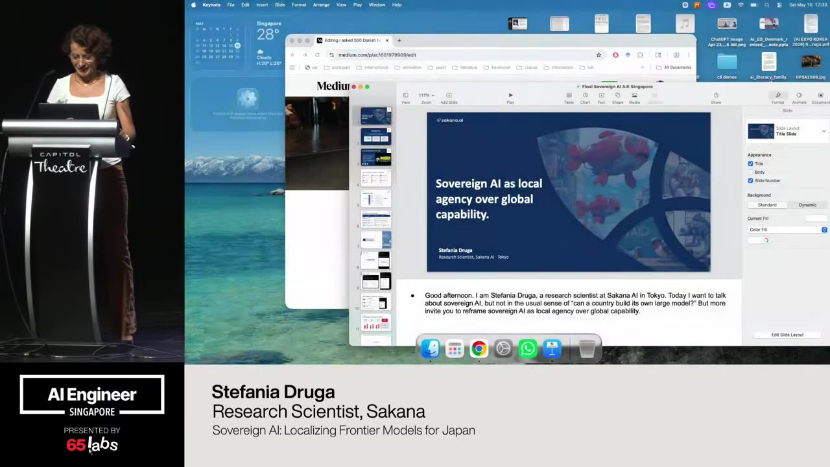Viewport: 830px width, 467px height.
Task: Bookmark this page with star icon
Action: click(599, 54)
